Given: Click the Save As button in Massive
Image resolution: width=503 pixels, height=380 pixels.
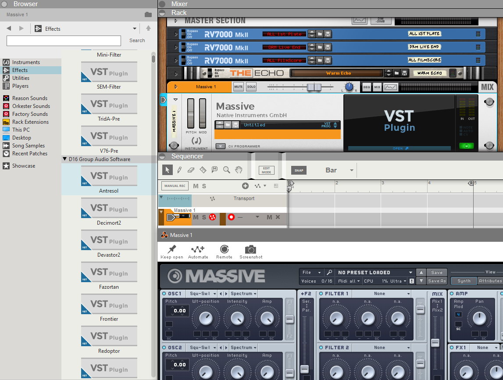Looking at the screenshot, I should 436,281.
